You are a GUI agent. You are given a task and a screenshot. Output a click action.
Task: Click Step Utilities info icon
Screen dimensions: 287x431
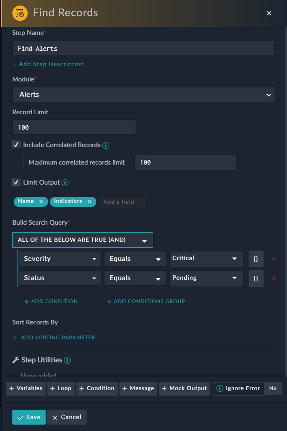coord(67,360)
